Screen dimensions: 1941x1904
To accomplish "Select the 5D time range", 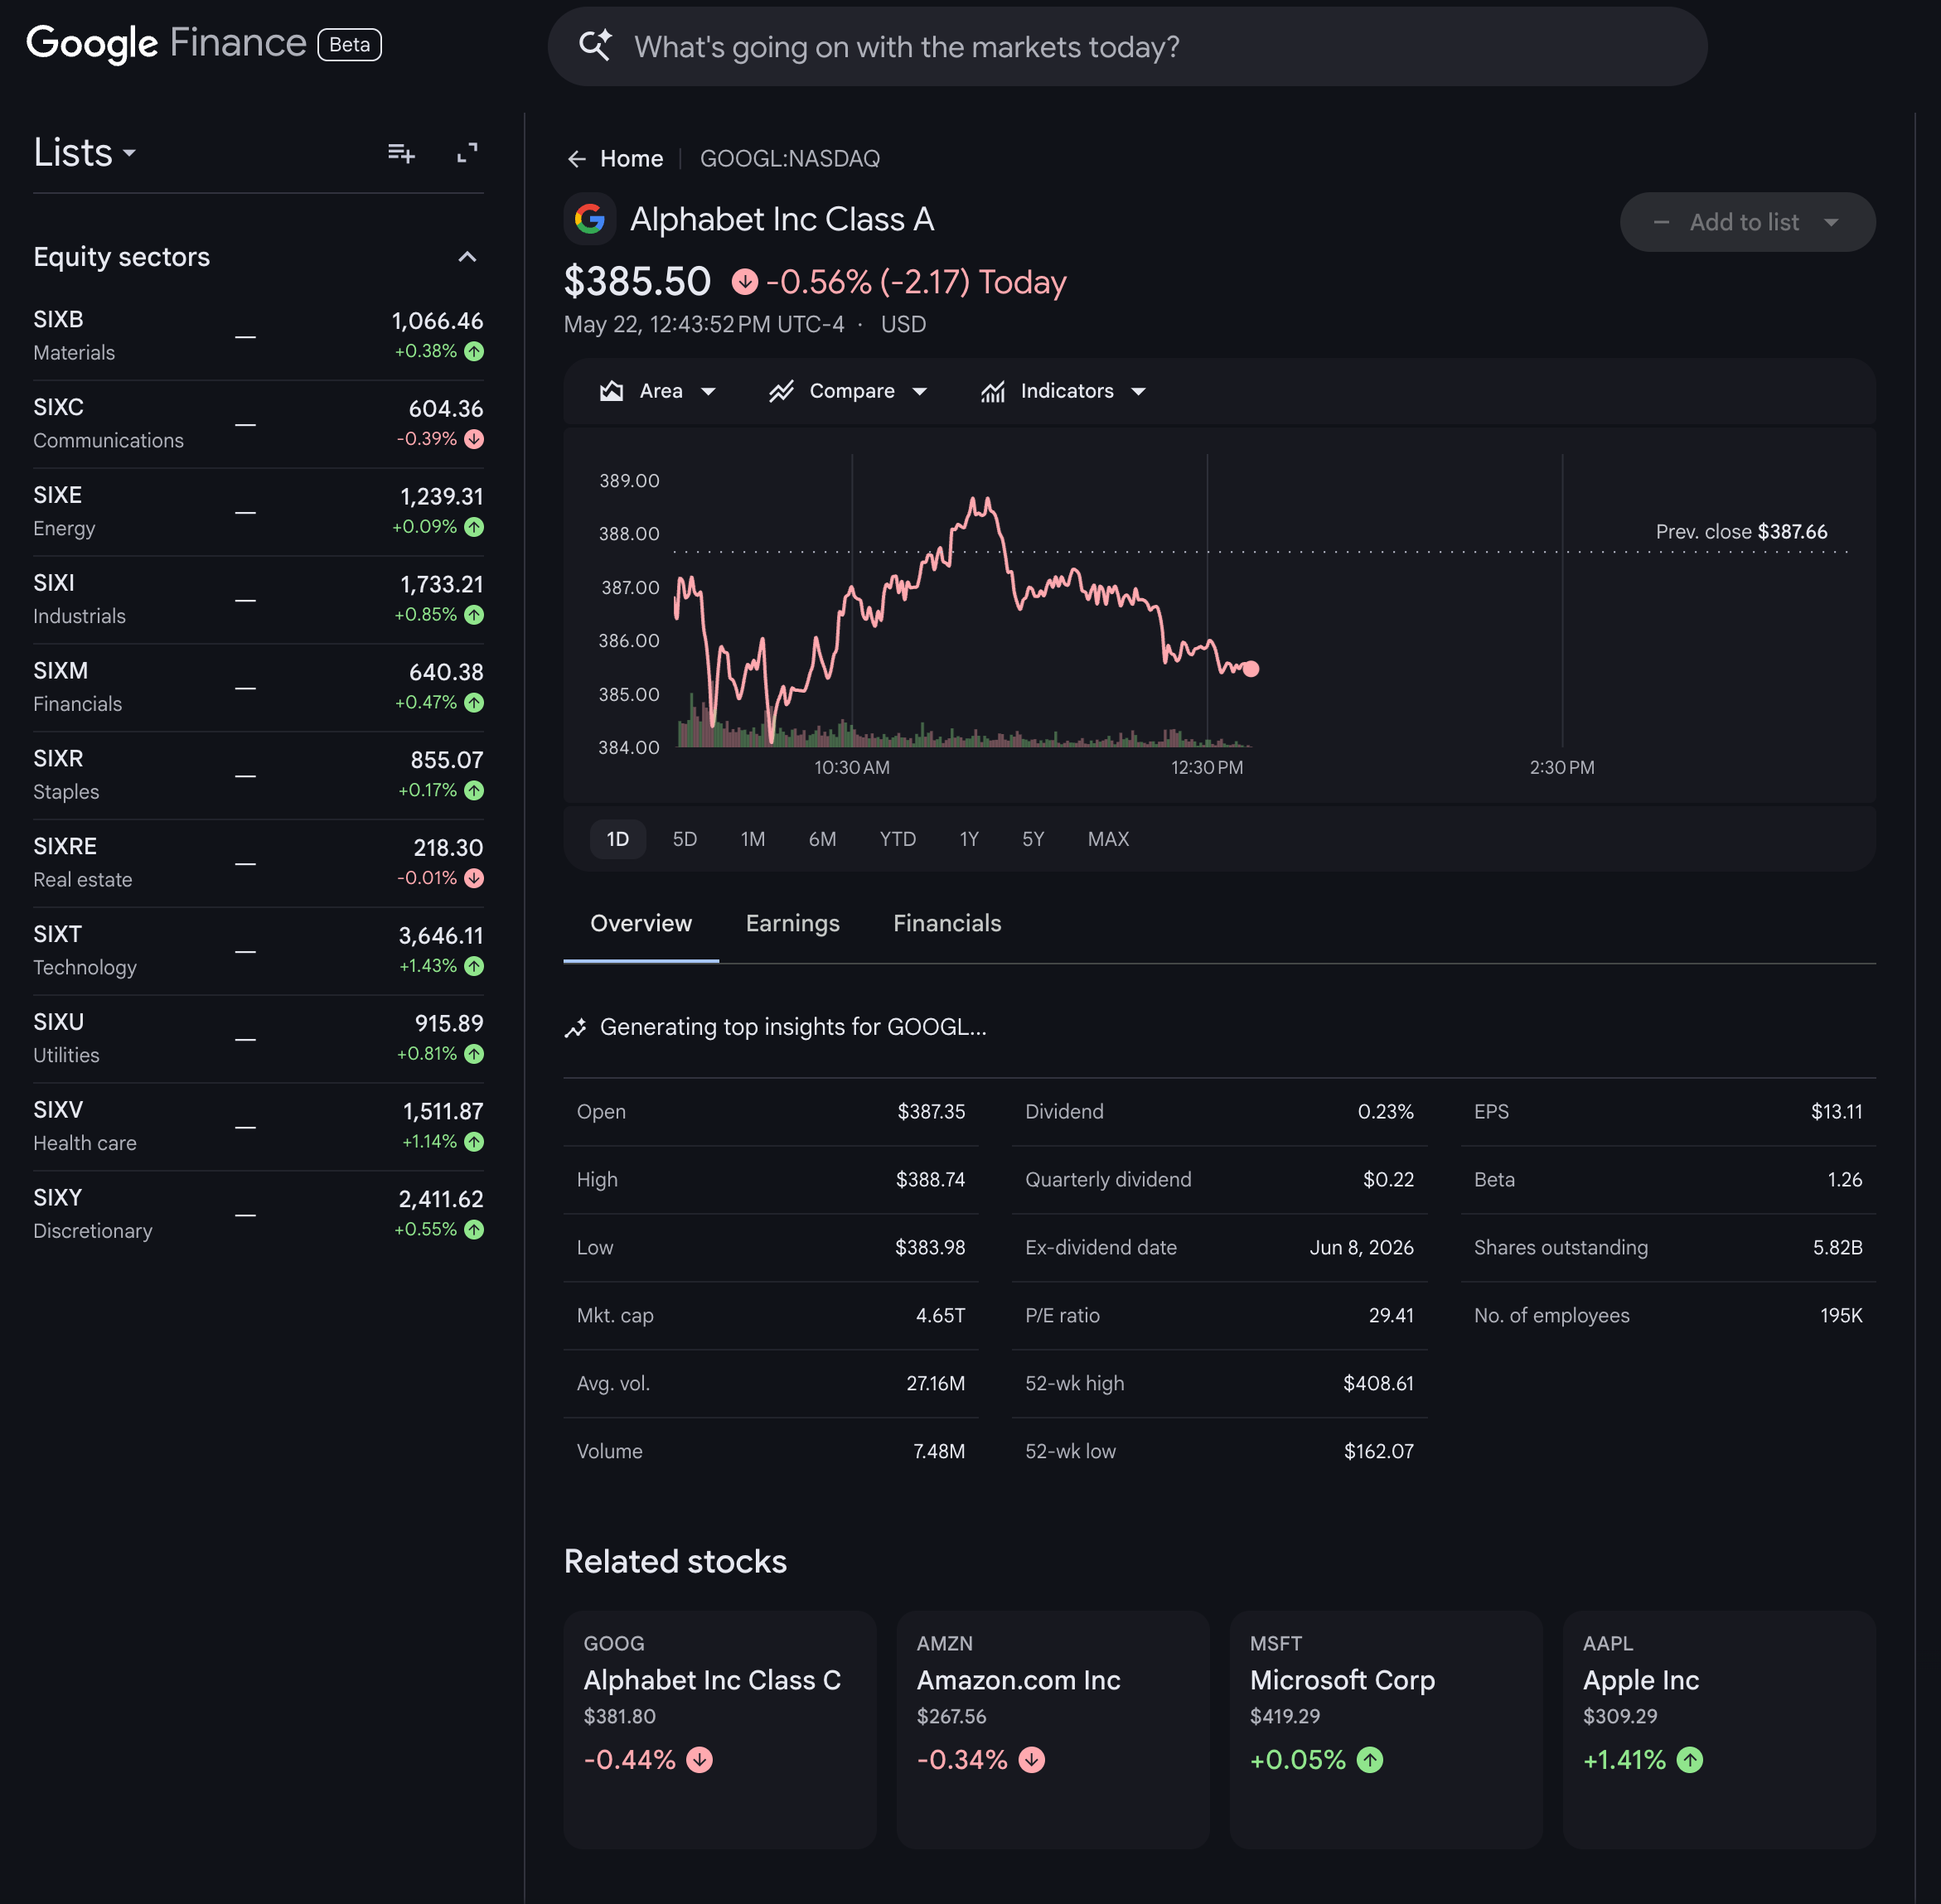I will (x=685, y=839).
